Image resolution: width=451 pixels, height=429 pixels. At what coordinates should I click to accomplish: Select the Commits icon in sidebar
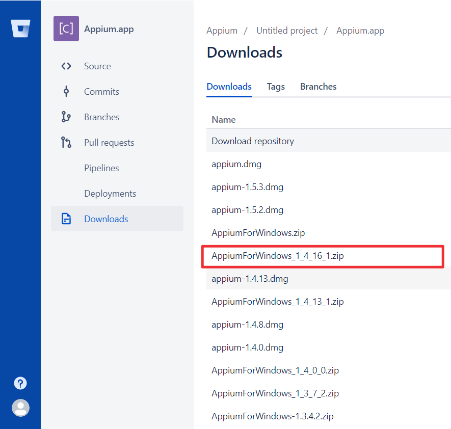[x=66, y=91]
